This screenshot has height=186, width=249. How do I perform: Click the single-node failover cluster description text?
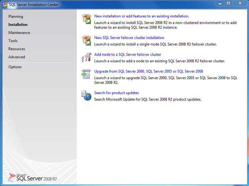click(x=155, y=44)
